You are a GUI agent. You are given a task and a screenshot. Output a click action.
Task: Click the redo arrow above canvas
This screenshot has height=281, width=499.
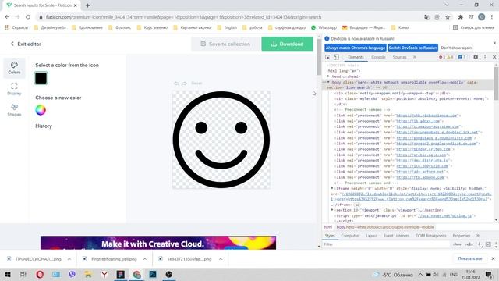[x=184, y=84]
